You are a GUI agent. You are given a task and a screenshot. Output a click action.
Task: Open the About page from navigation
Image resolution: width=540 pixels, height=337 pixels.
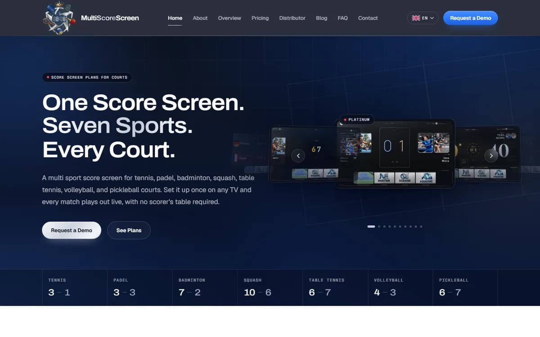[200, 18]
